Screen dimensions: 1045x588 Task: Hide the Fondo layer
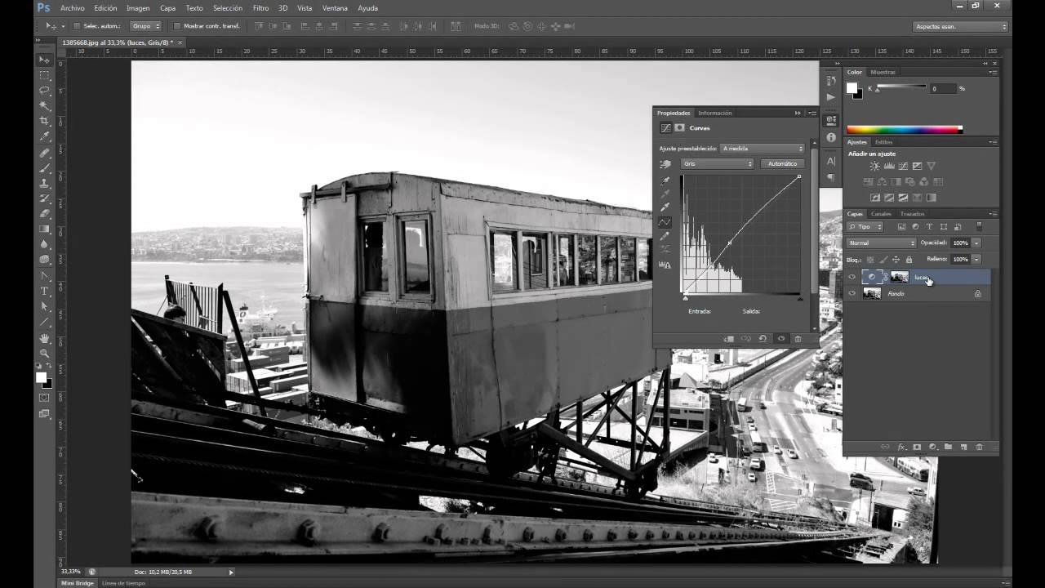[852, 293]
